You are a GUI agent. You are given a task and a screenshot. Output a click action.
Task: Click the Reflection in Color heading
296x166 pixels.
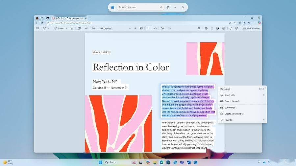[x=131, y=67]
